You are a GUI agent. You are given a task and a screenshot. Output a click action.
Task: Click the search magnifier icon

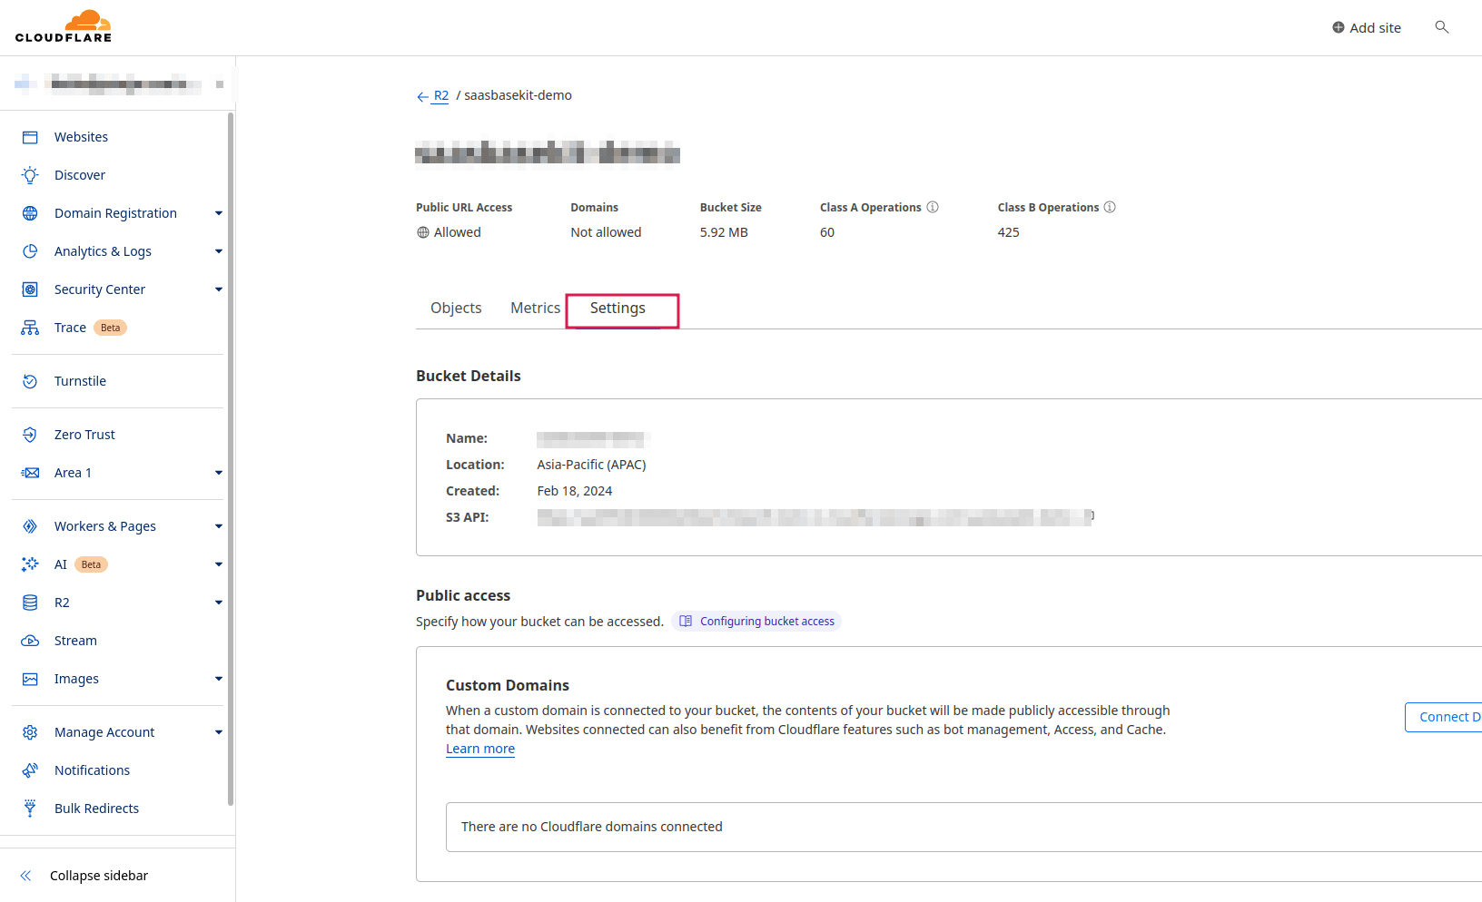point(1441,27)
